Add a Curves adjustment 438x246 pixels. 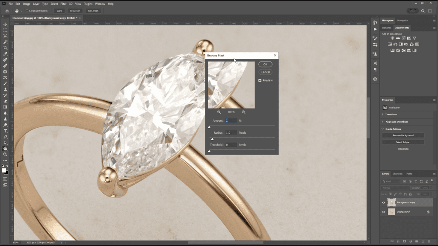click(404, 38)
